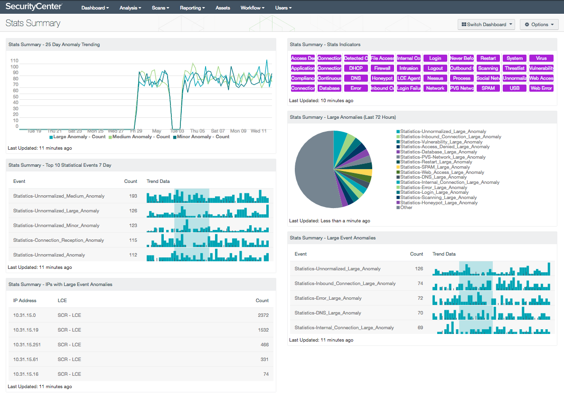Click the File Access indicator
The width and height of the screenshot is (564, 400).
pos(382,58)
